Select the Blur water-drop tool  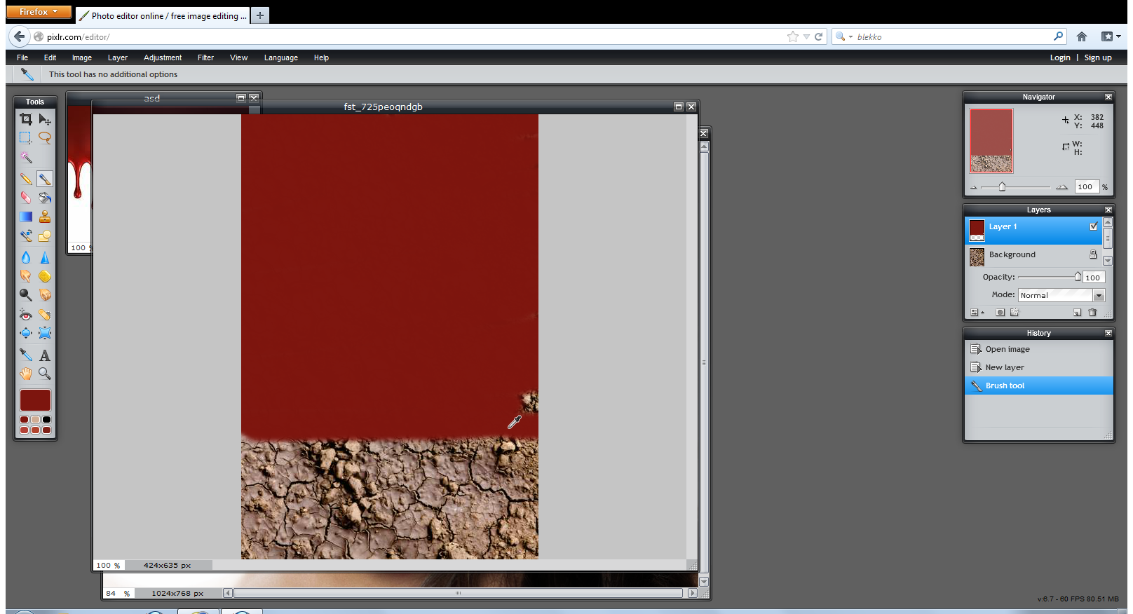coord(26,257)
